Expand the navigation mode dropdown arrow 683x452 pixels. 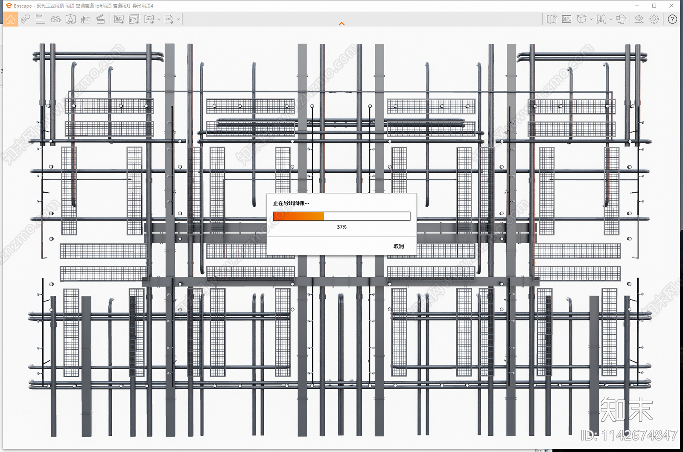(611, 19)
